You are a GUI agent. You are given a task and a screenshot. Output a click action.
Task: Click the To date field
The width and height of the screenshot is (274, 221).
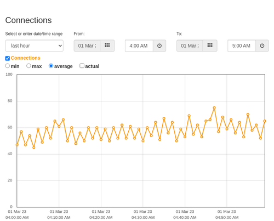point(190,46)
